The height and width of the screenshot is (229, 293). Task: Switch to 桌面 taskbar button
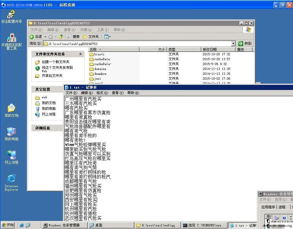(111, 225)
